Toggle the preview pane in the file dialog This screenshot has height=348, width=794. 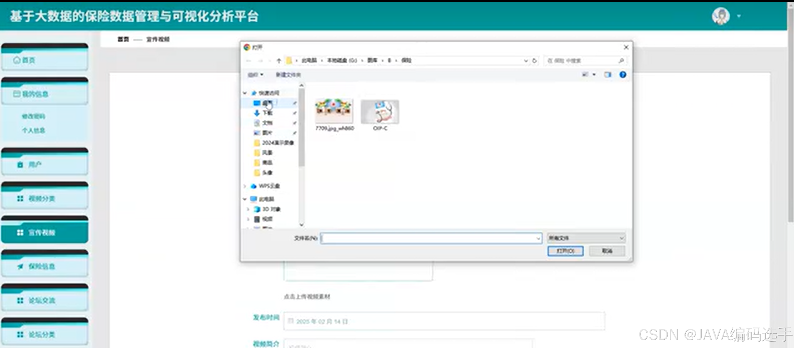coord(608,74)
